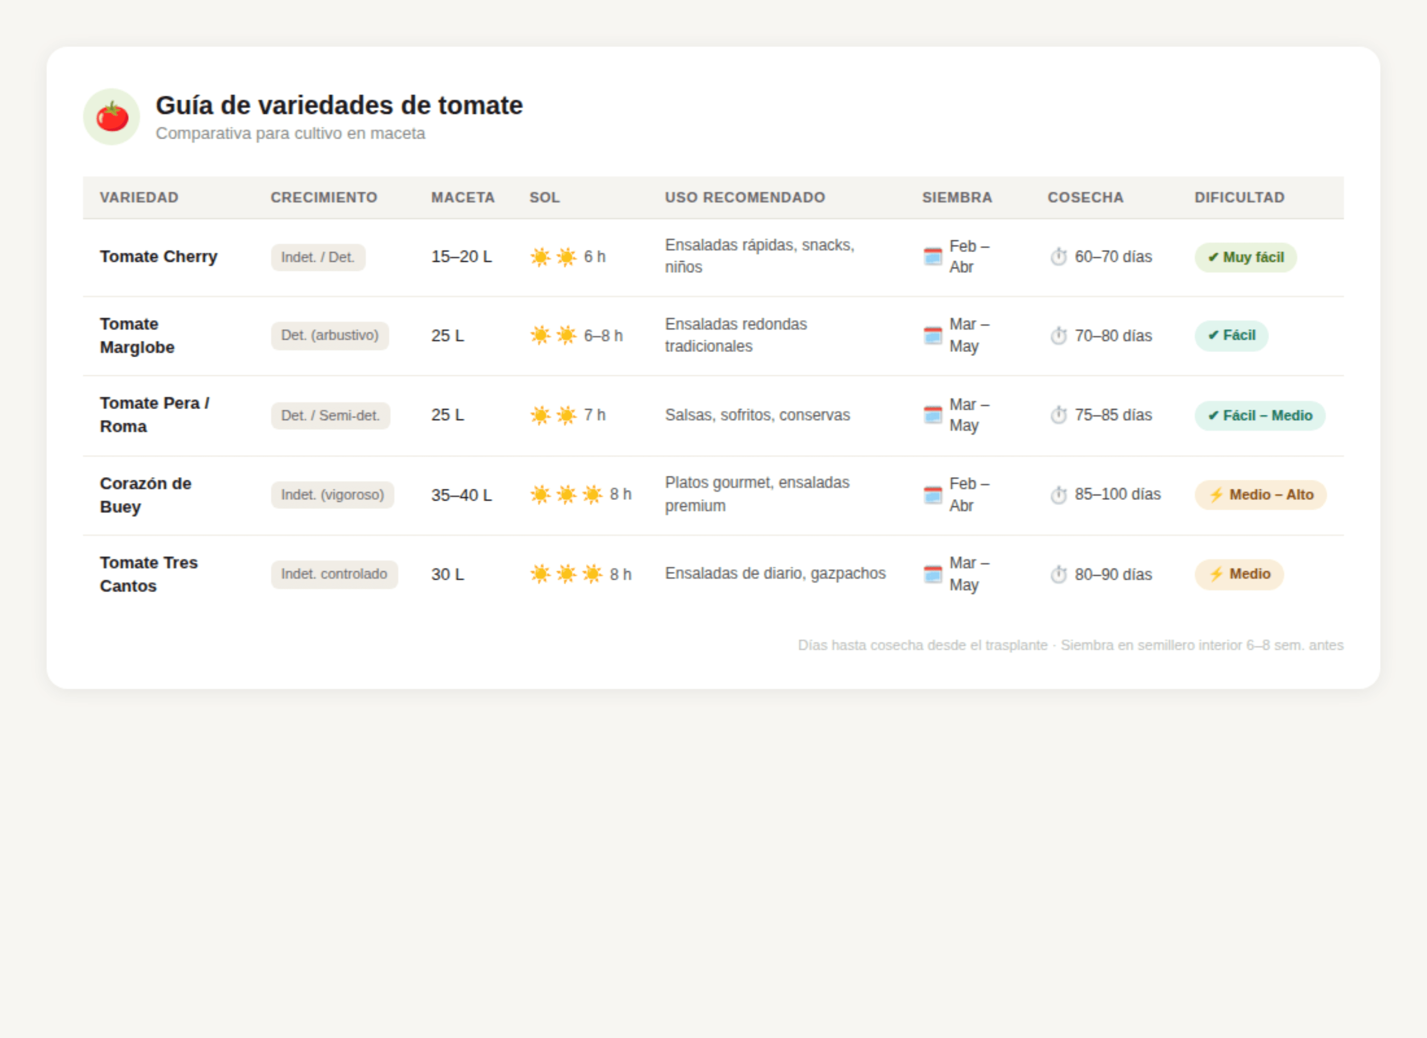This screenshot has height=1038, width=1427.
Task: Click the three suns in Corazón de Buey row
Action: tap(566, 494)
